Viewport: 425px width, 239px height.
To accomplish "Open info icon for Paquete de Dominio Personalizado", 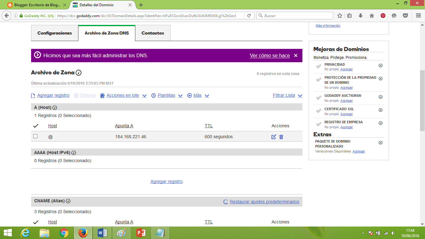I will (x=381, y=143).
